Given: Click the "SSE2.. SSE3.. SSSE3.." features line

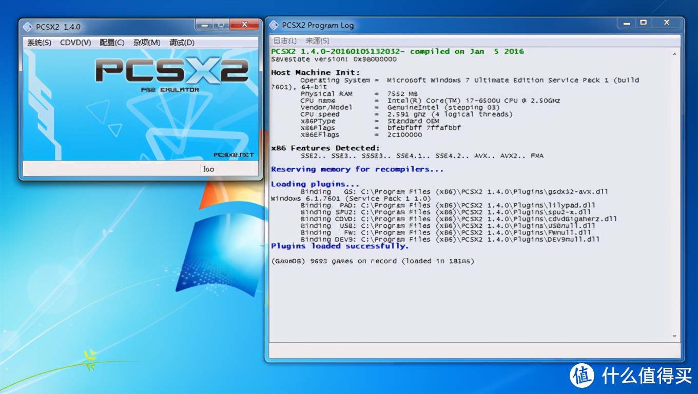Looking at the screenshot, I should tap(422, 155).
